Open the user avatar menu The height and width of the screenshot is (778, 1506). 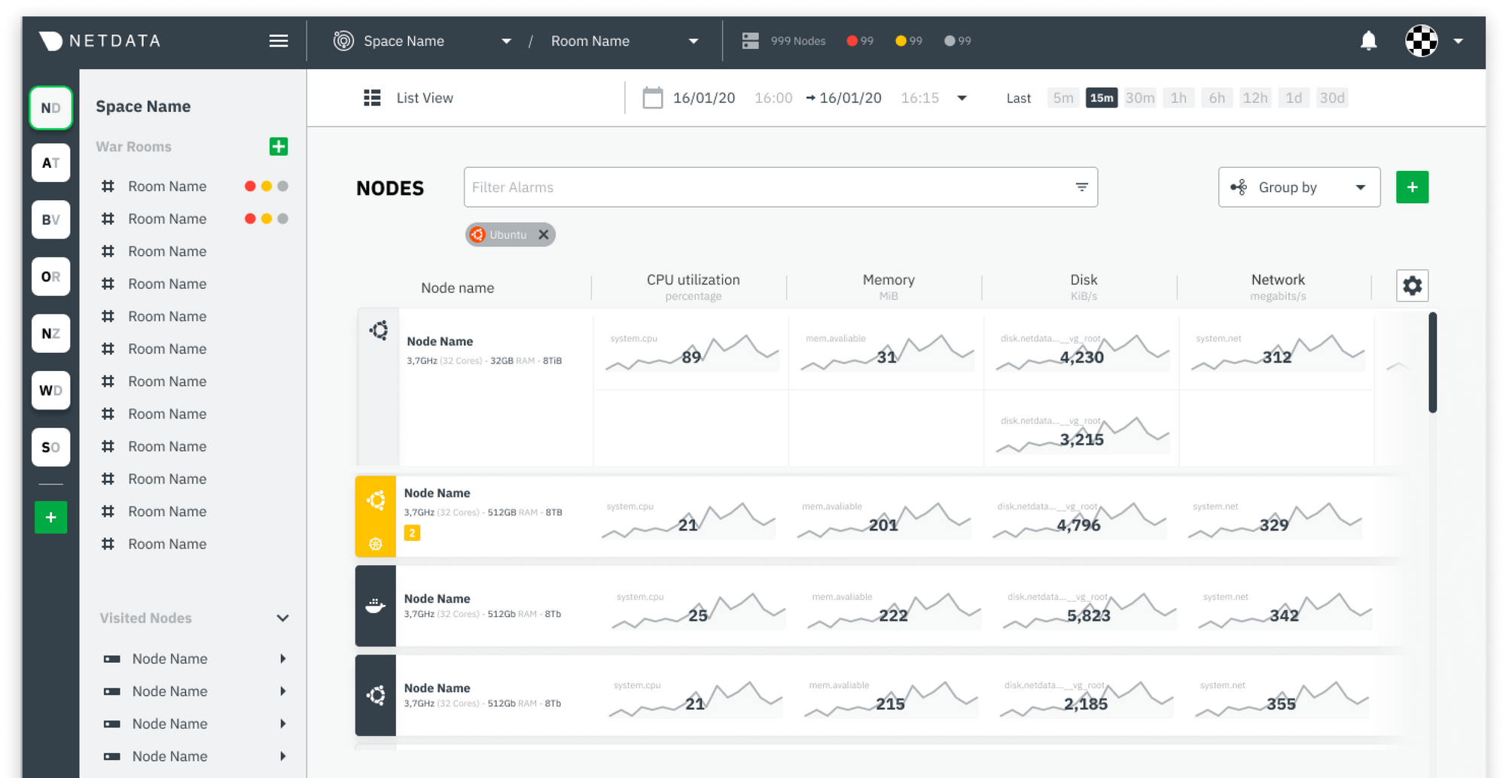point(1420,41)
